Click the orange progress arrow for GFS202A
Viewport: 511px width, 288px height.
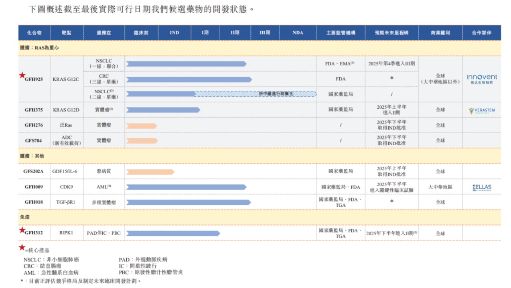pyautogui.click(x=150, y=172)
